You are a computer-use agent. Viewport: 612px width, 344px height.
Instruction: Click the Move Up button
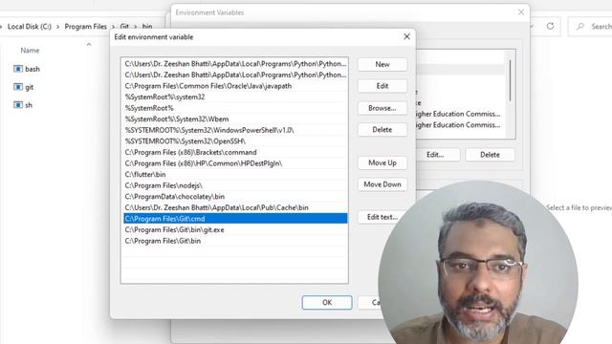click(x=382, y=162)
